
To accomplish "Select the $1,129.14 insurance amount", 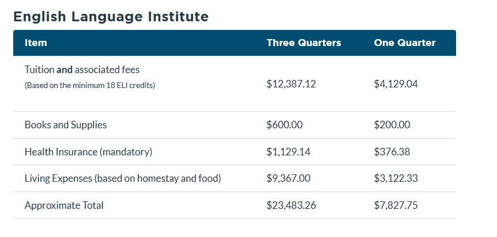I will [288, 152].
